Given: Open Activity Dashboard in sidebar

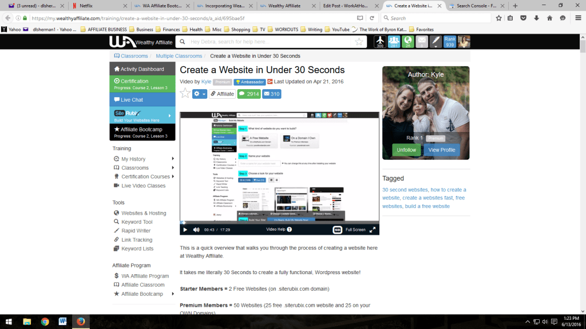Looking at the screenshot, I should coord(142,69).
